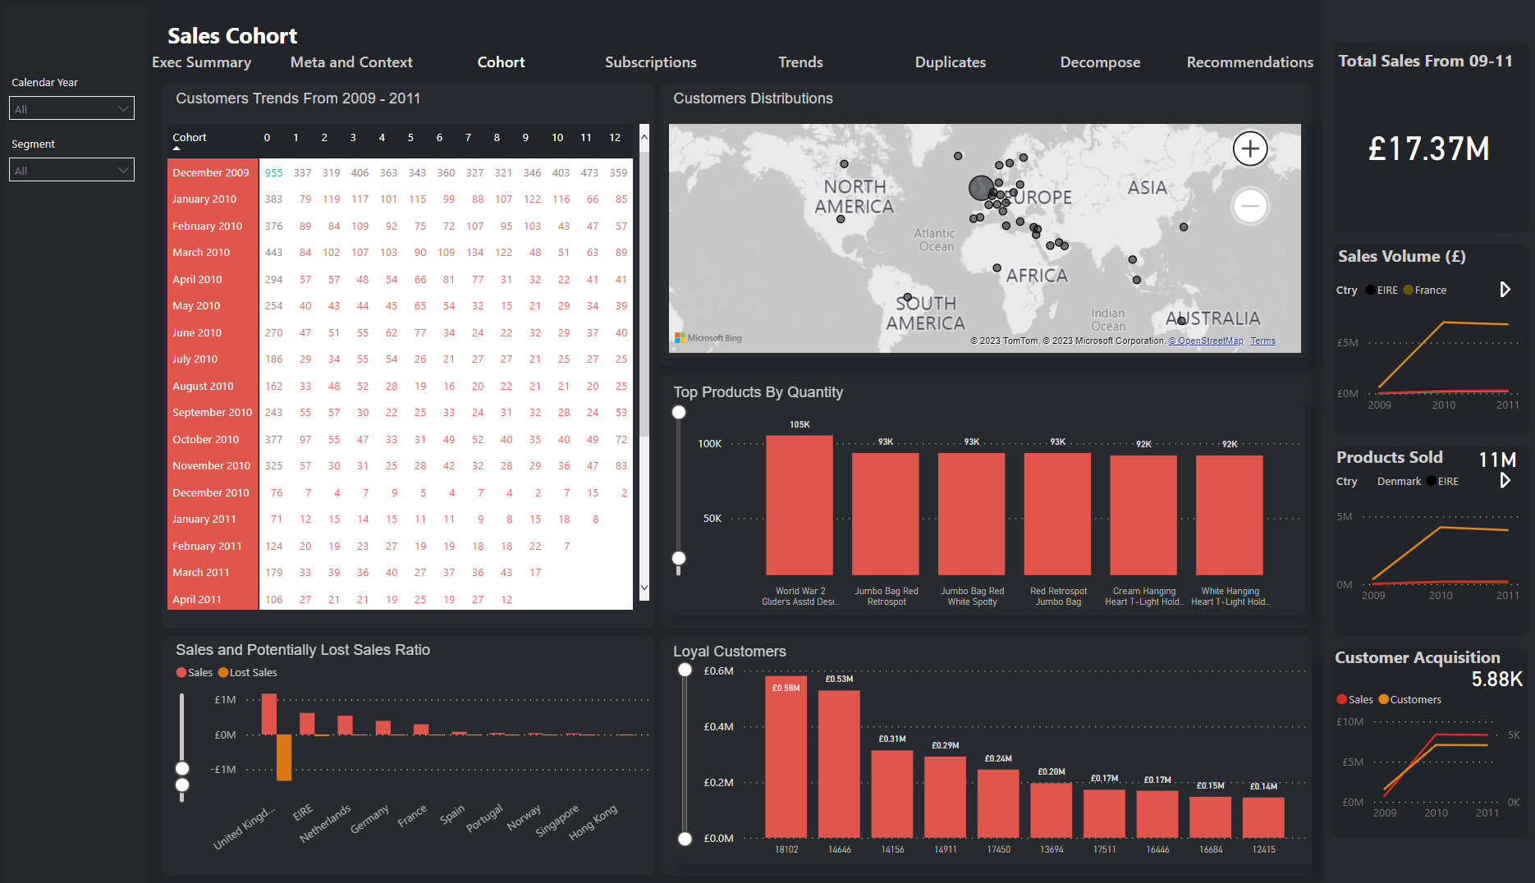Switch to the Subscriptions tab

[x=650, y=62]
